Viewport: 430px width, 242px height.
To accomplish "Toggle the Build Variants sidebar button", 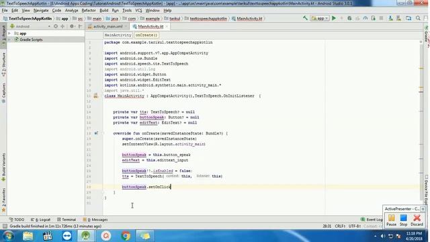I will pyautogui.click(x=3, y=167).
